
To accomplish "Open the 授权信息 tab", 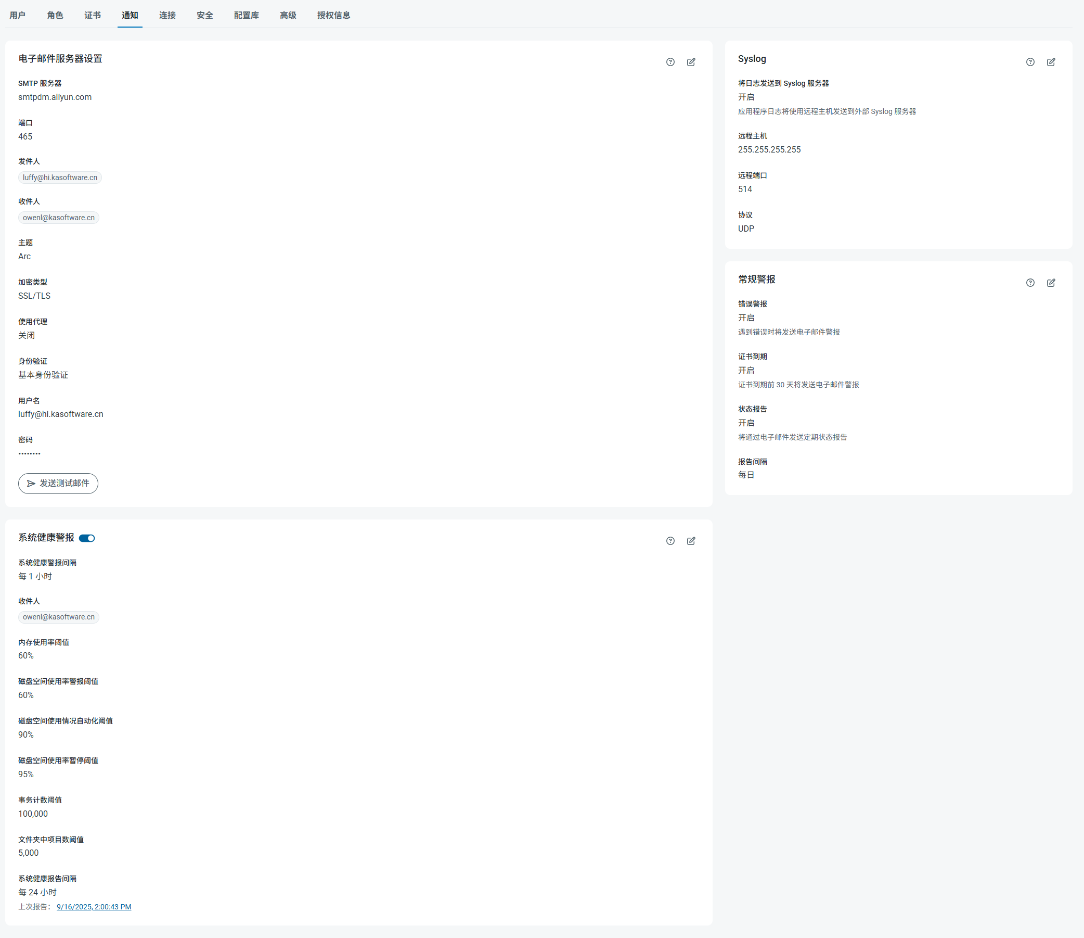I will pos(333,15).
